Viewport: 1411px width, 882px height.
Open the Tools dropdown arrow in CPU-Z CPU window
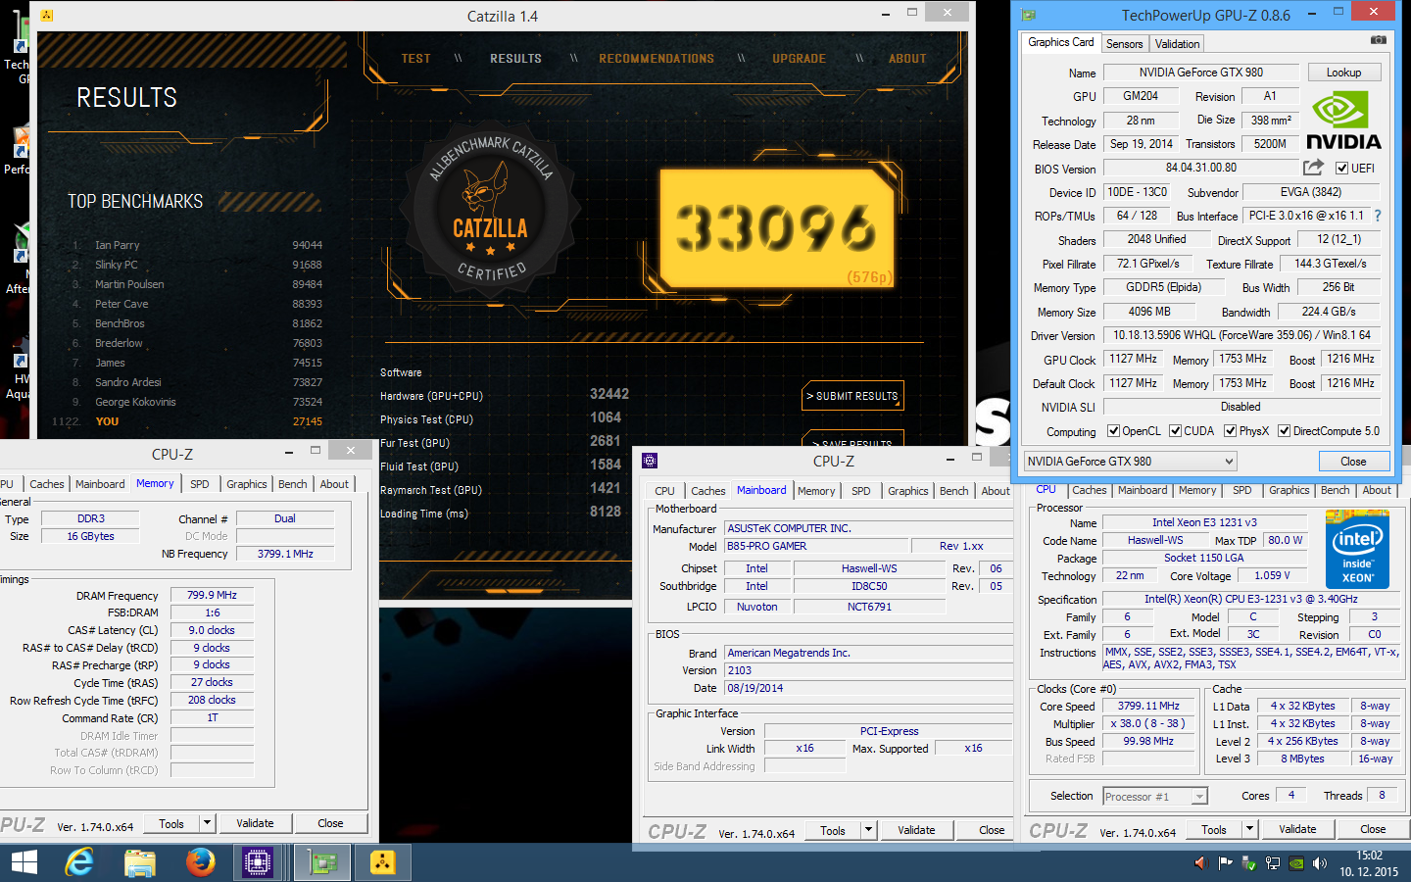click(x=1249, y=829)
